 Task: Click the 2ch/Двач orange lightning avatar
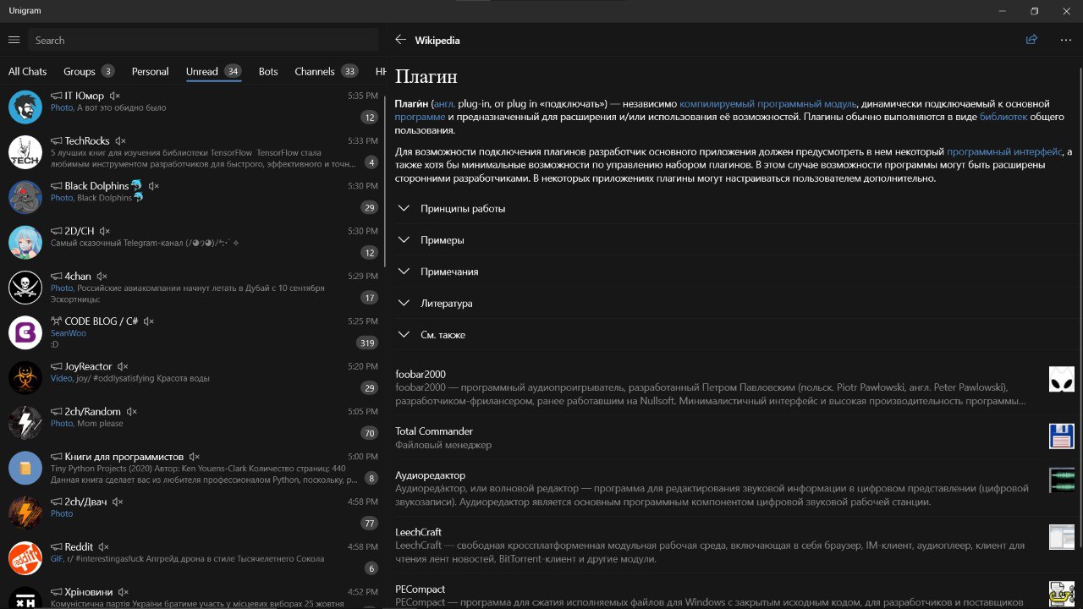(25, 513)
